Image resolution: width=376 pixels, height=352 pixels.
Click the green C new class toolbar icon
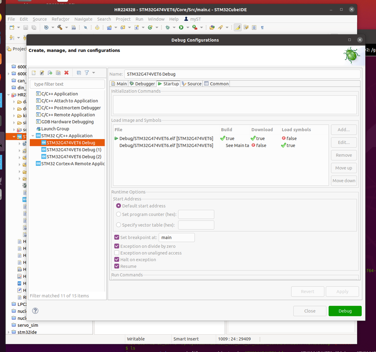[150, 27]
